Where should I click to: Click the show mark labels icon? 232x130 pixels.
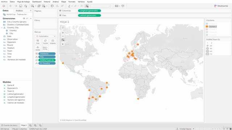click(82, 6)
